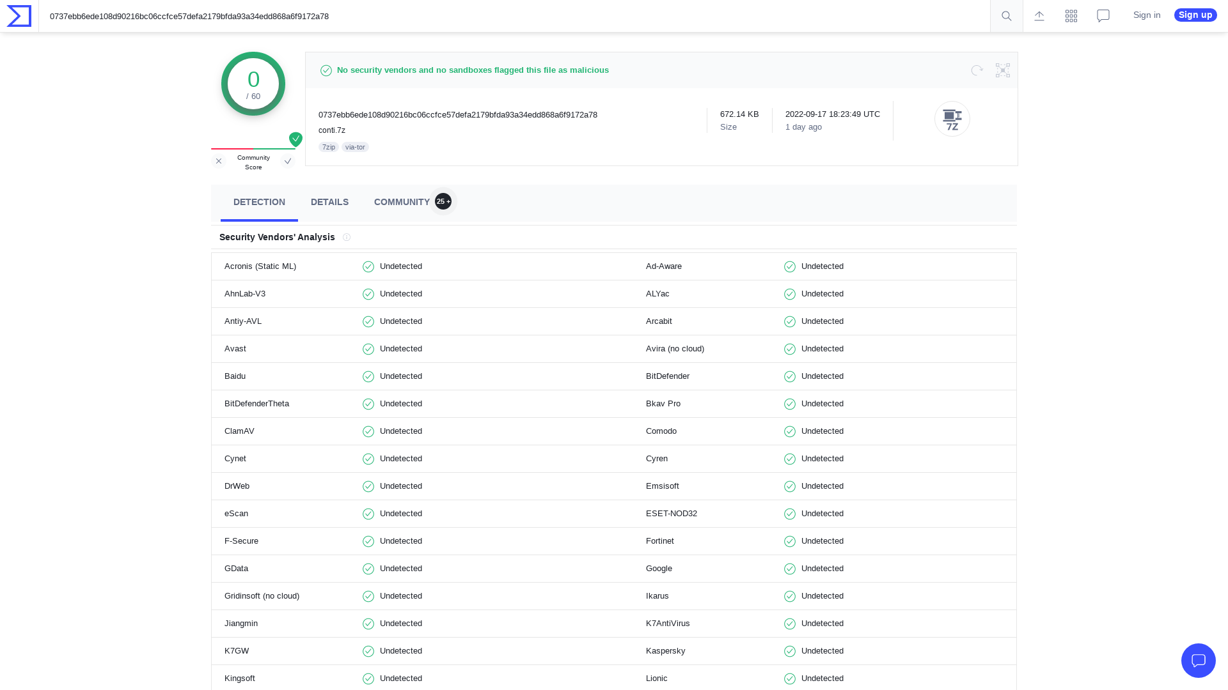Open the COMMUNITY tab
1228x690 pixels.
402,203
